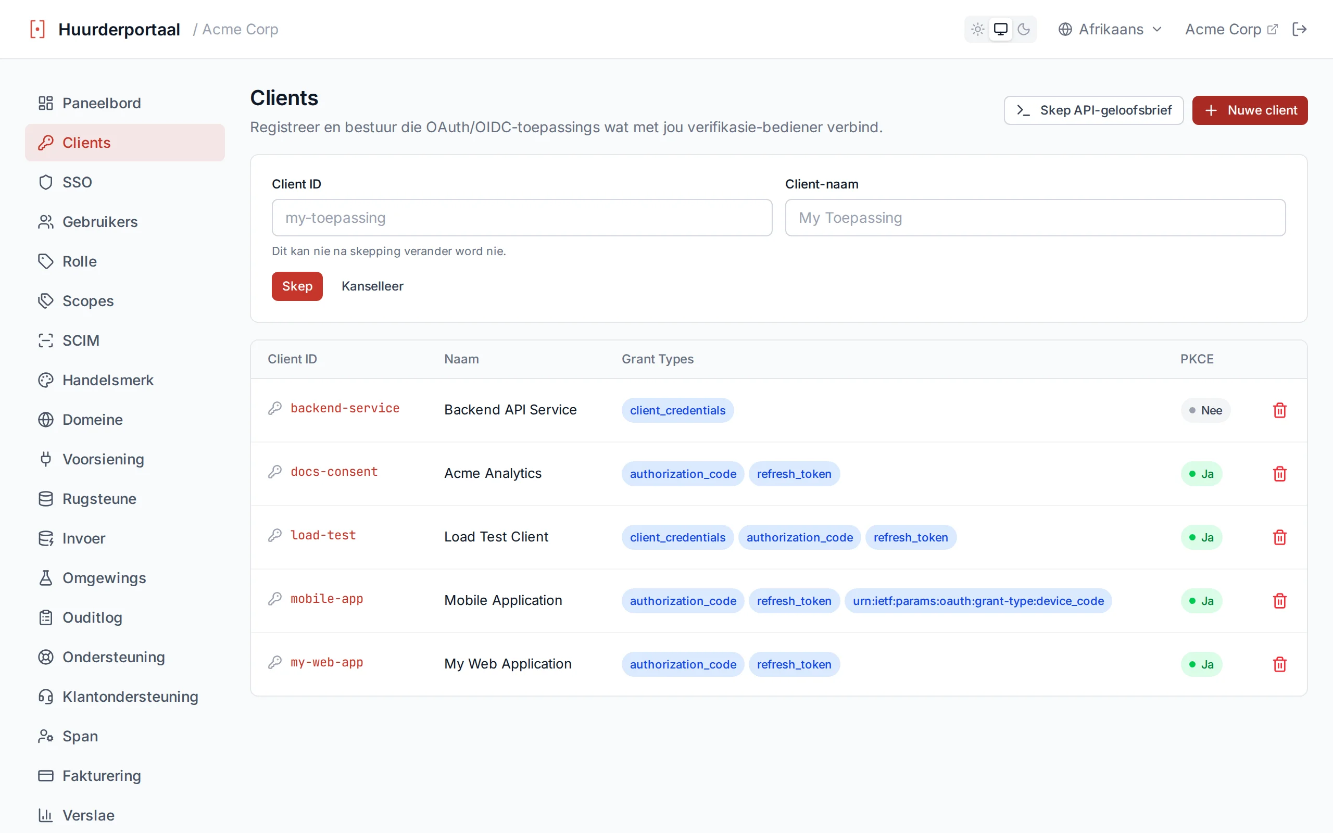Open Paneelbord in sidebar

[125, 103]
